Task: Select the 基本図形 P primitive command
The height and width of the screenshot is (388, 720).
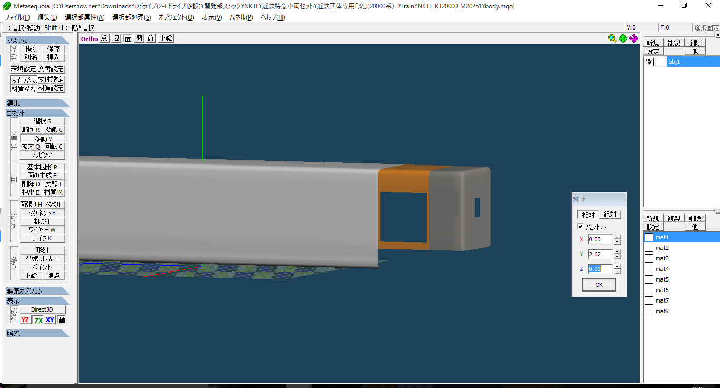Action: [42, 167]
